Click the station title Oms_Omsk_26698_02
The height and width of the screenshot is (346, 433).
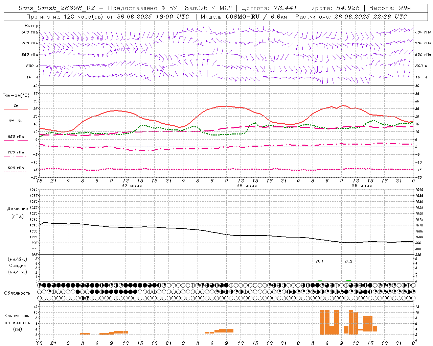click(x=57, y=8)
